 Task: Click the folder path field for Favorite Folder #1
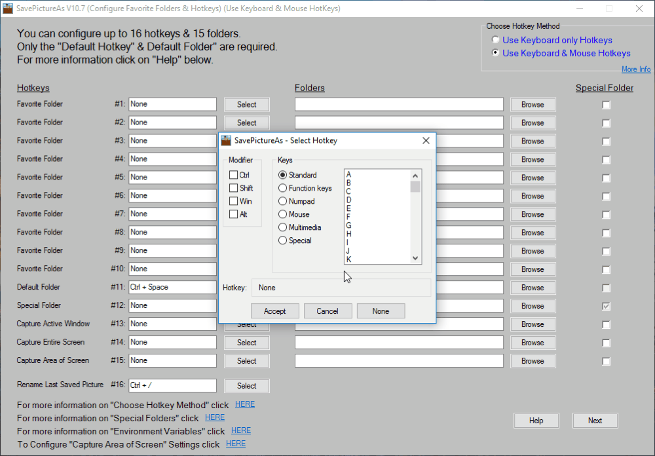pyautogui.click(x=399, y=104)
